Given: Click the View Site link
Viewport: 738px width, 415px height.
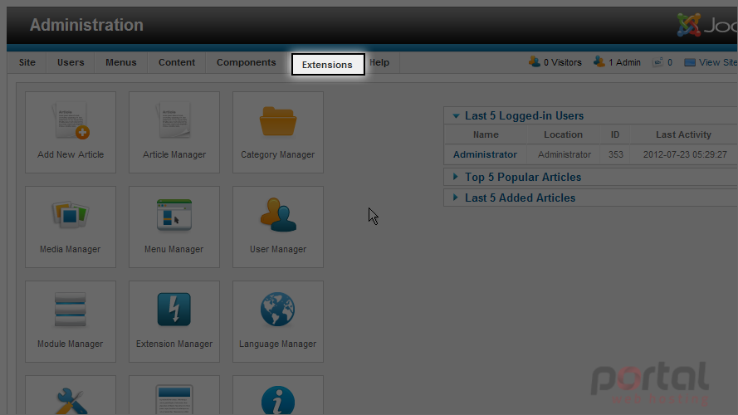Looking at the screenshot, I should click(718, 62).
